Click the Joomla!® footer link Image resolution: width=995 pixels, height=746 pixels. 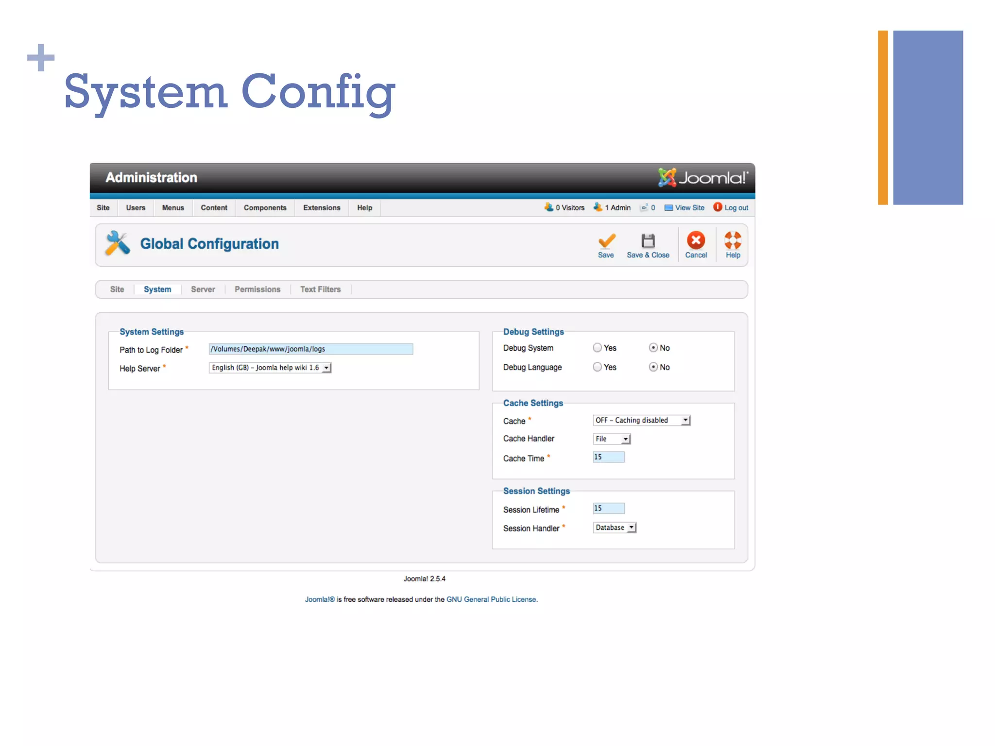tap(320, 599)
